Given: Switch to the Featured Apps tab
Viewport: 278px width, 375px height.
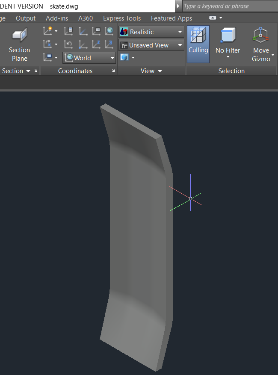Looking at the screenshot, I should (172, 18).
